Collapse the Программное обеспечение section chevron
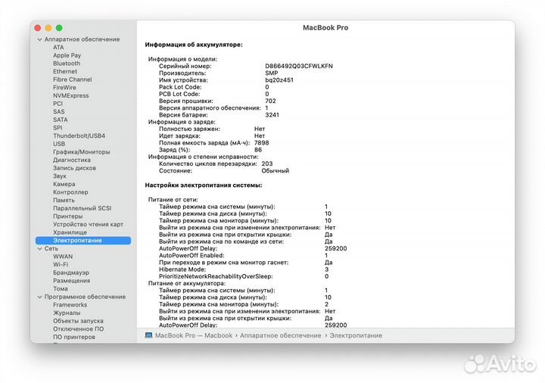Viewport: 545px width, 383px height. [39, 297]
